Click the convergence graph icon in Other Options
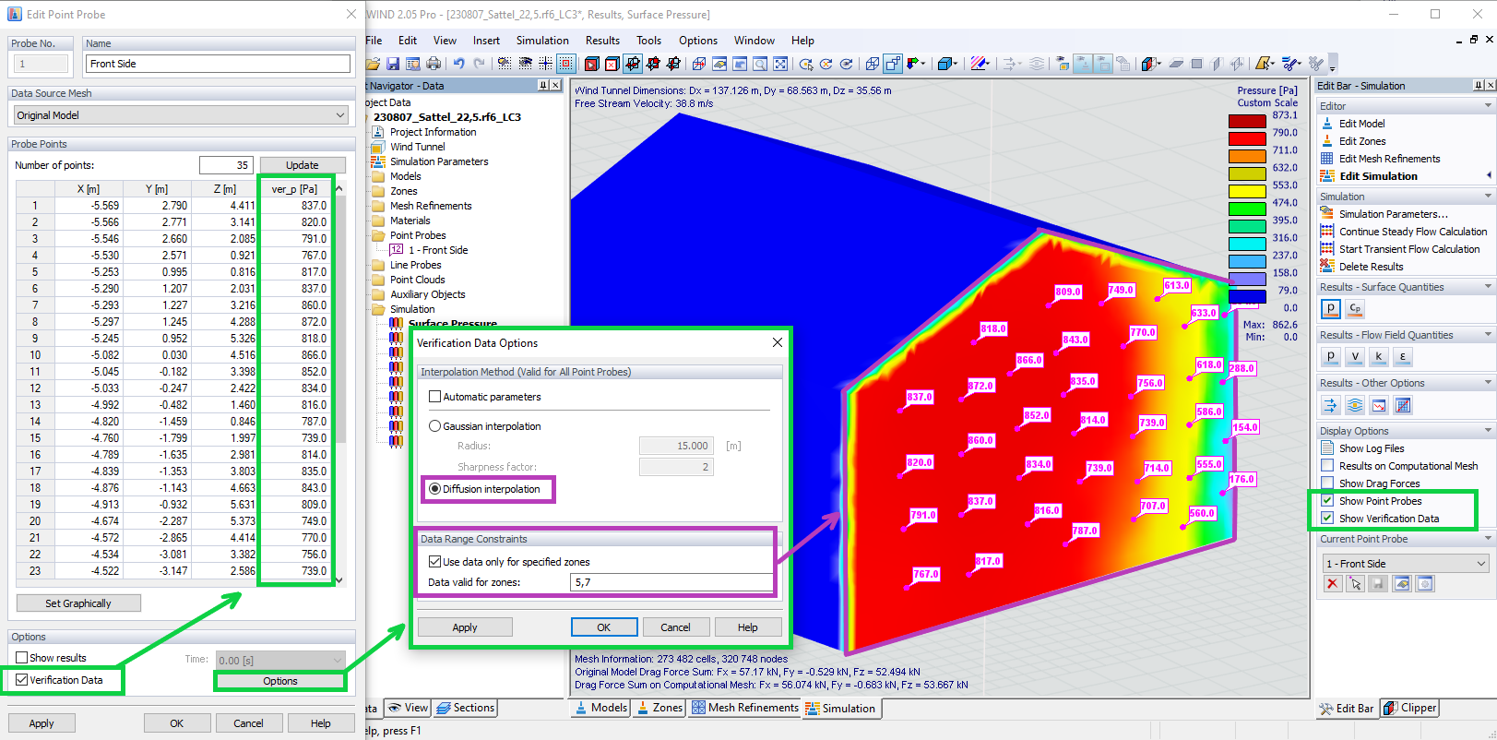 pyautogui.click(x=1379, y=405)
